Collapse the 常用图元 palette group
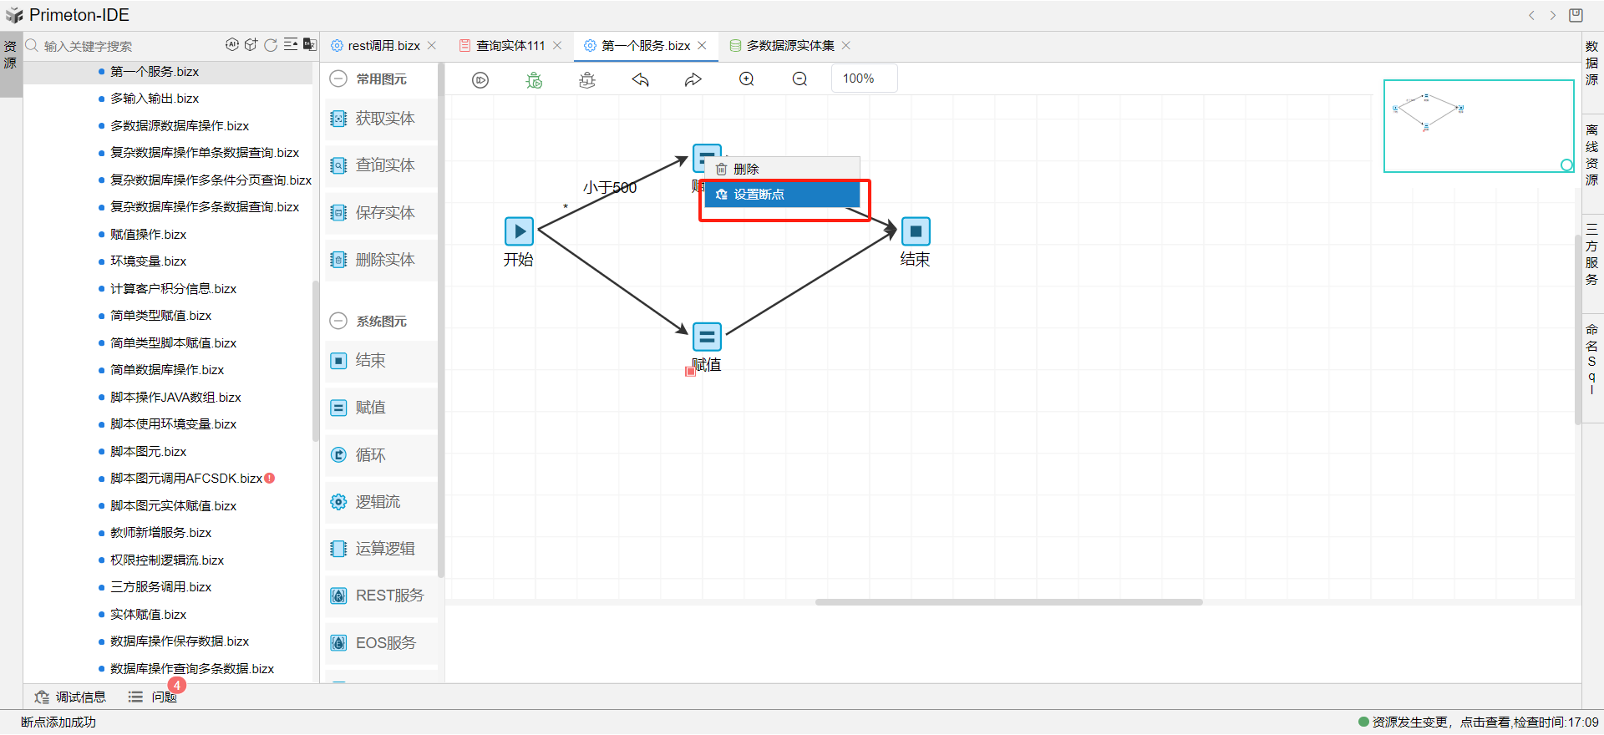The width and height of the screenshot is (1604, 735). (x=338, y=79)
